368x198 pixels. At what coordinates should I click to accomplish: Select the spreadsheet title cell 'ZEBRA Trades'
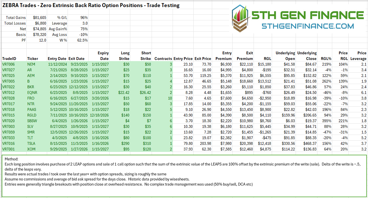click(91, 5)
